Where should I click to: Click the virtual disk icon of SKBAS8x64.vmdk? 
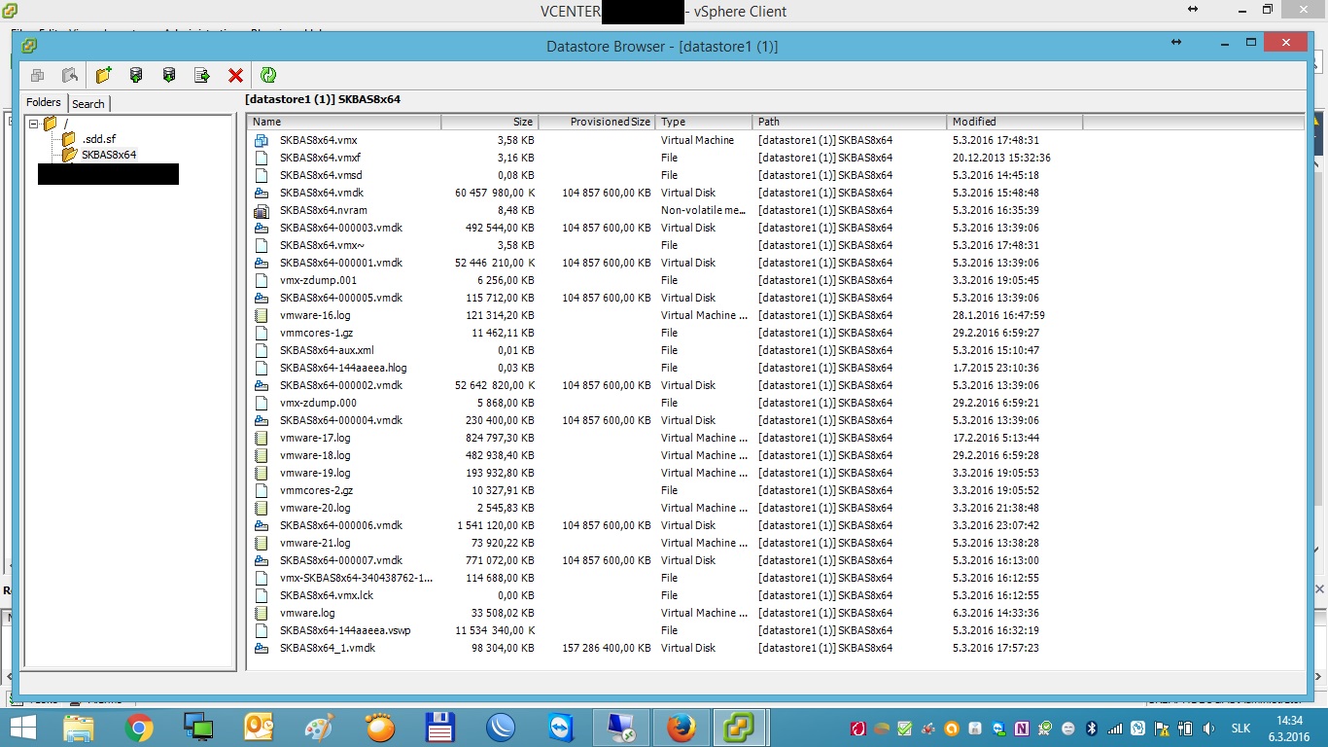[261, 193]
